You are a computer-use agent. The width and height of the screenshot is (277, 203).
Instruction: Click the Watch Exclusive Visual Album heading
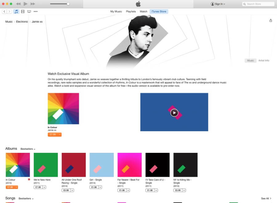pos(68,74)
